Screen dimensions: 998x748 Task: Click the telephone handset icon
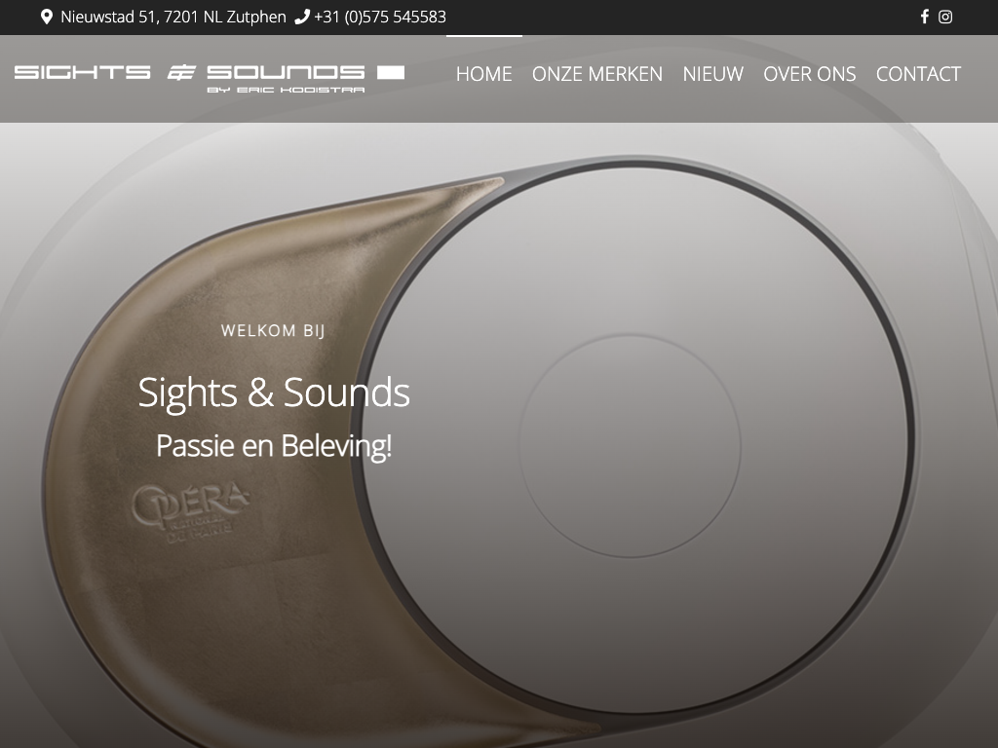coord(302,17)
